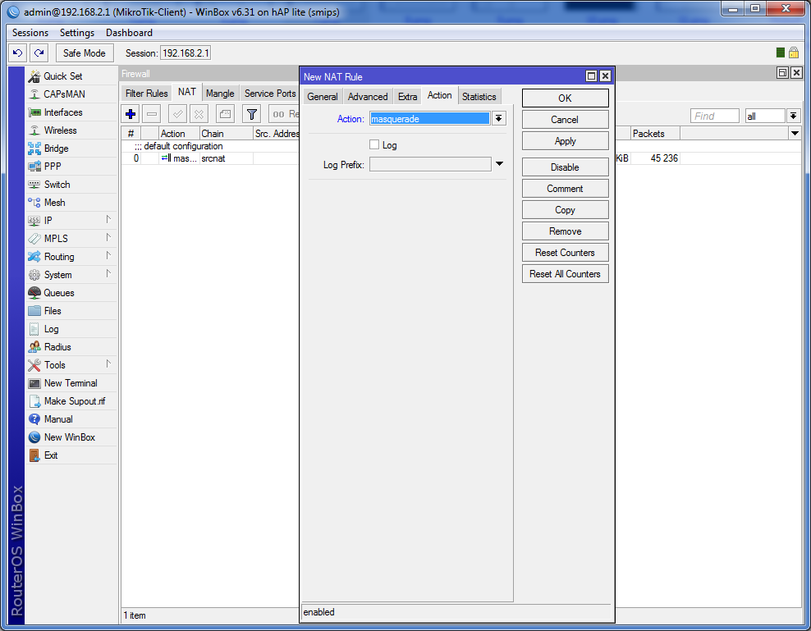811x631 pixels.
Task: Toggle the Safe Mode button
Action: coord(85,53)
